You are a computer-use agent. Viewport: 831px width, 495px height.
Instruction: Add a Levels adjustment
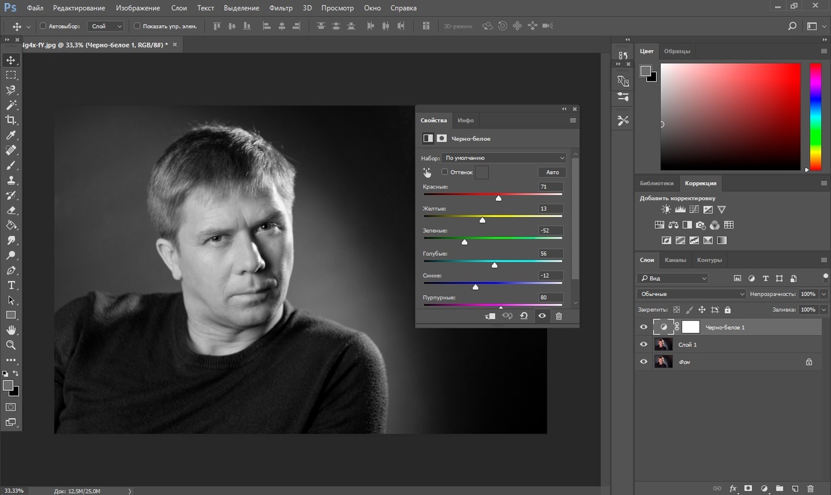pyautogui.click(x=680, y=210)
